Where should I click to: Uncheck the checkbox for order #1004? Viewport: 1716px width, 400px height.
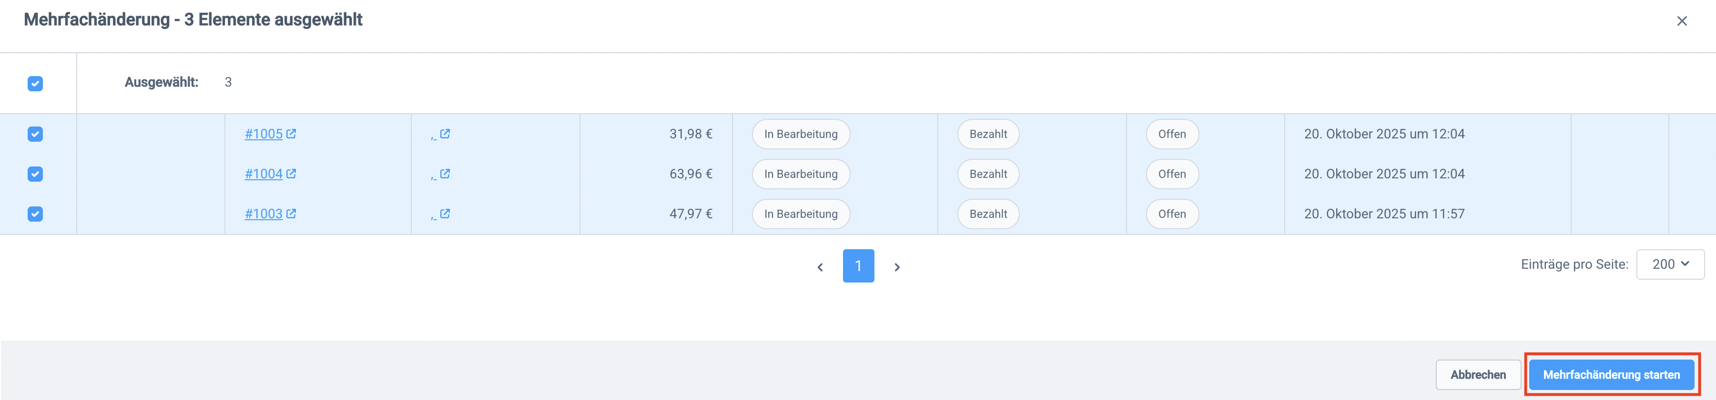click(x=35, y=174)
